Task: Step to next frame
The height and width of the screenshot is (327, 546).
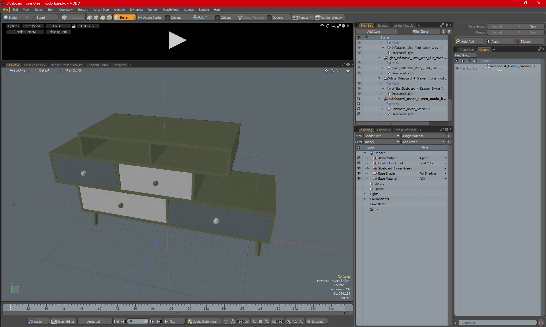Action: pos(152,322)
